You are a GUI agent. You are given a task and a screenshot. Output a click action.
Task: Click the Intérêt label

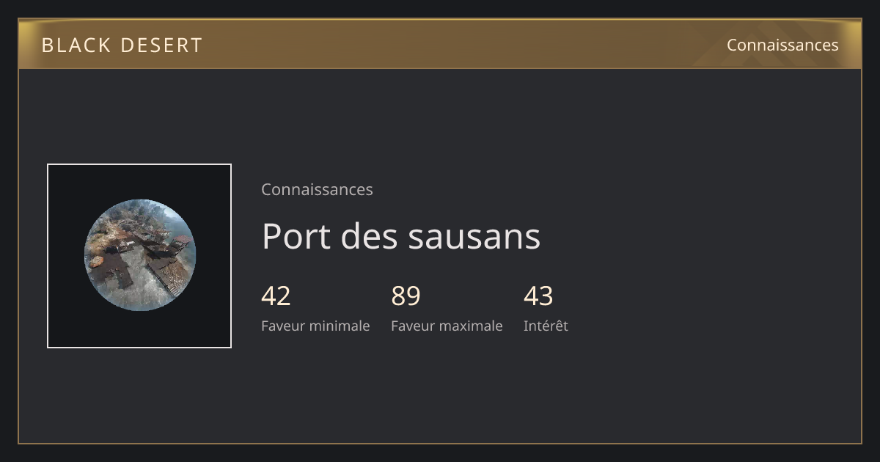546,326
